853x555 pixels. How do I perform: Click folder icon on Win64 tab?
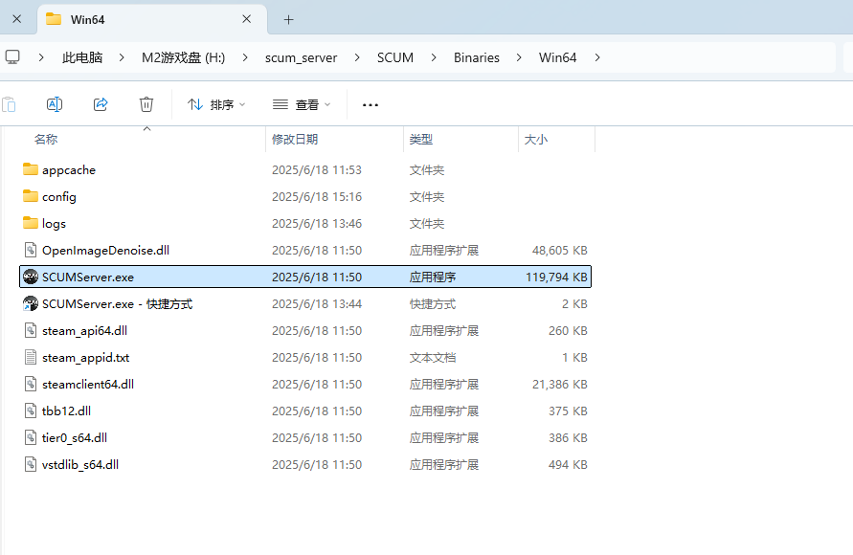(x=54, y=19)
